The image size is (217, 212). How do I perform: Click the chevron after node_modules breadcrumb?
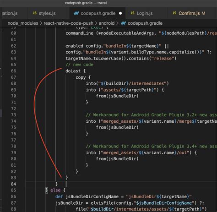click(x=41, y=23)
